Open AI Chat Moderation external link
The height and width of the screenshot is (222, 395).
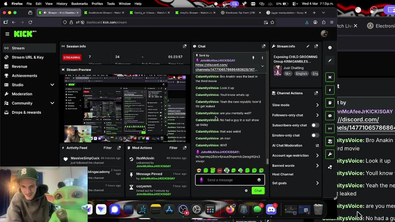pyautogui.click(x=317, y=146)
